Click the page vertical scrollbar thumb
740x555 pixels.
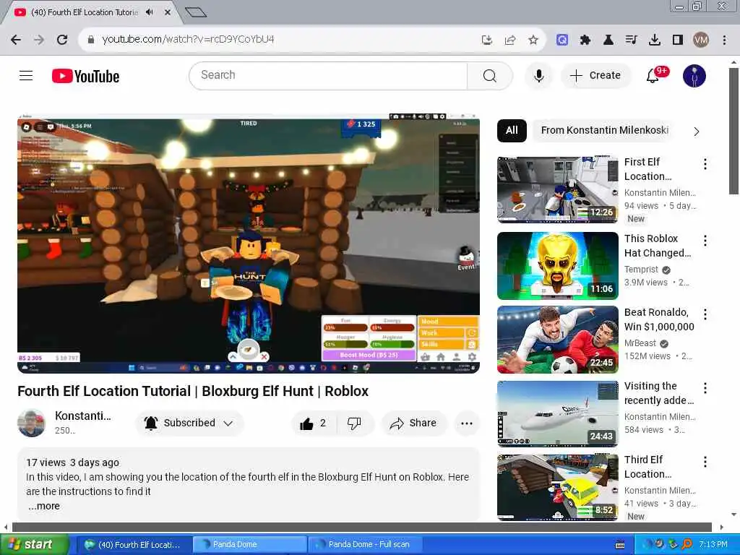point(733,131)
